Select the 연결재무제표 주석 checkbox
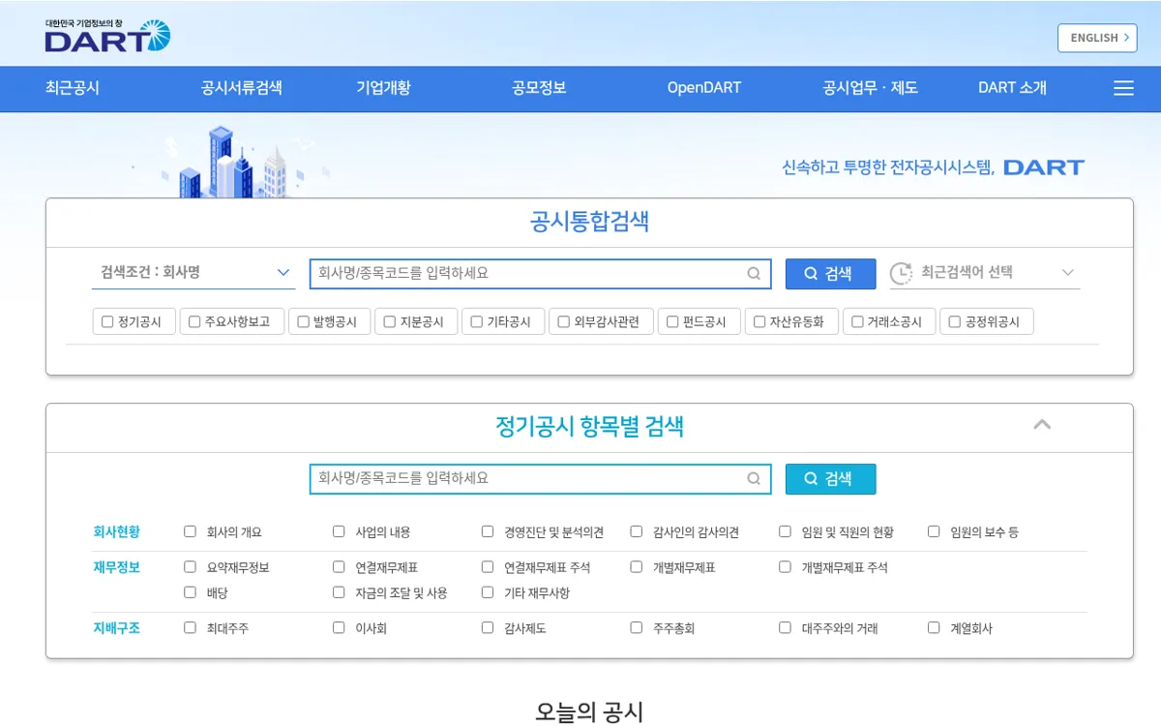 pos(488,567)
